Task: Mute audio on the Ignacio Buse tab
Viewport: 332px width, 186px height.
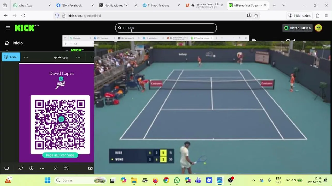Action: click(x=193, y=5)
